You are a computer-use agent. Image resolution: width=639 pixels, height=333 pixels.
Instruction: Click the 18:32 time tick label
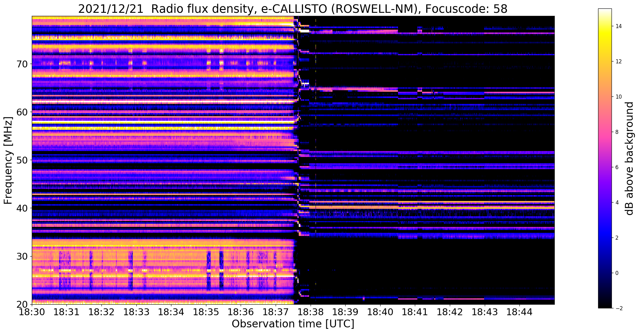coord(101,312)
